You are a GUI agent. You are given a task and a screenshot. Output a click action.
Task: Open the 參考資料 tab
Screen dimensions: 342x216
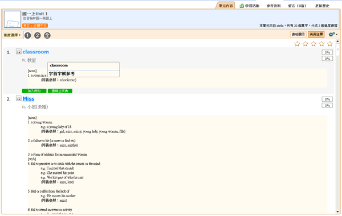(x=274, y=6)
